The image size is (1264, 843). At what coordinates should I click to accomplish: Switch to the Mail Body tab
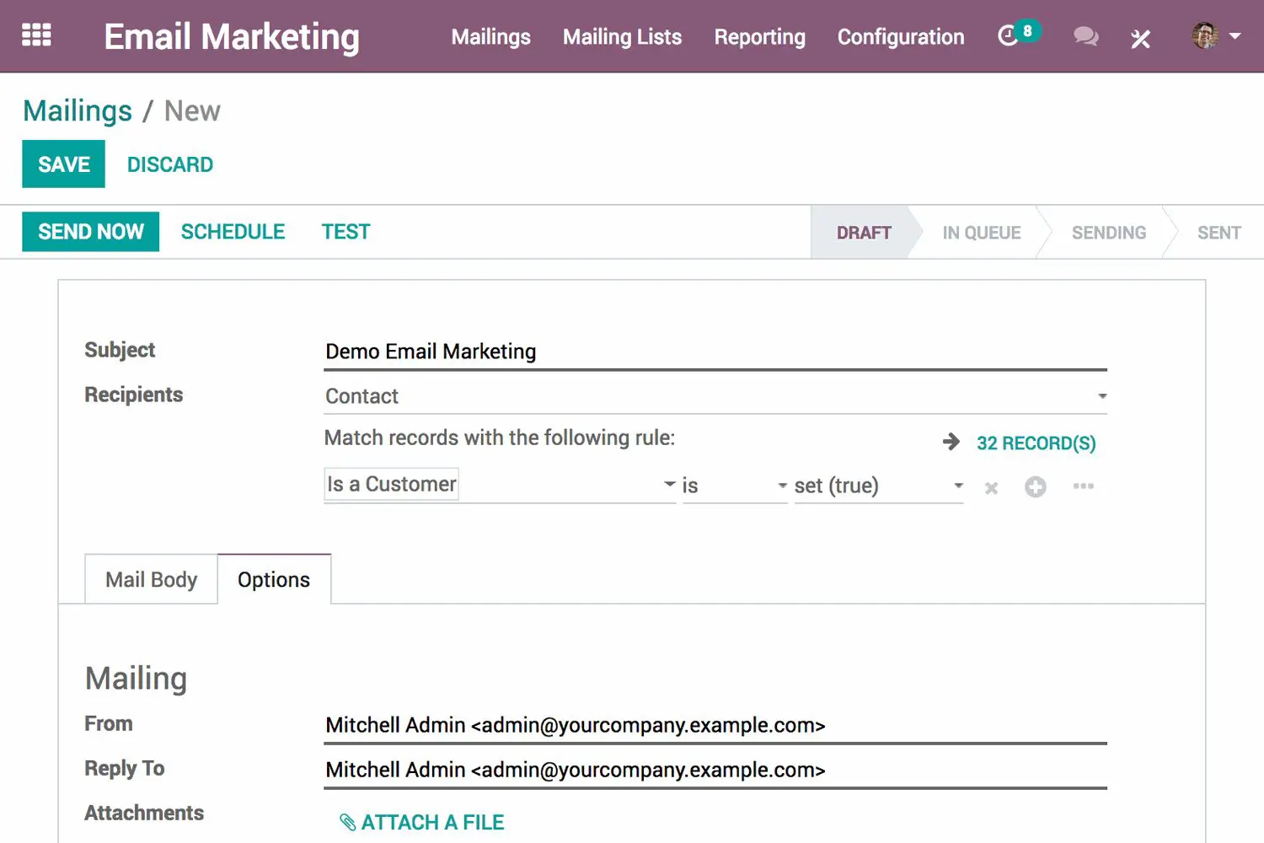pyautogui.click(x=151, y=580)
